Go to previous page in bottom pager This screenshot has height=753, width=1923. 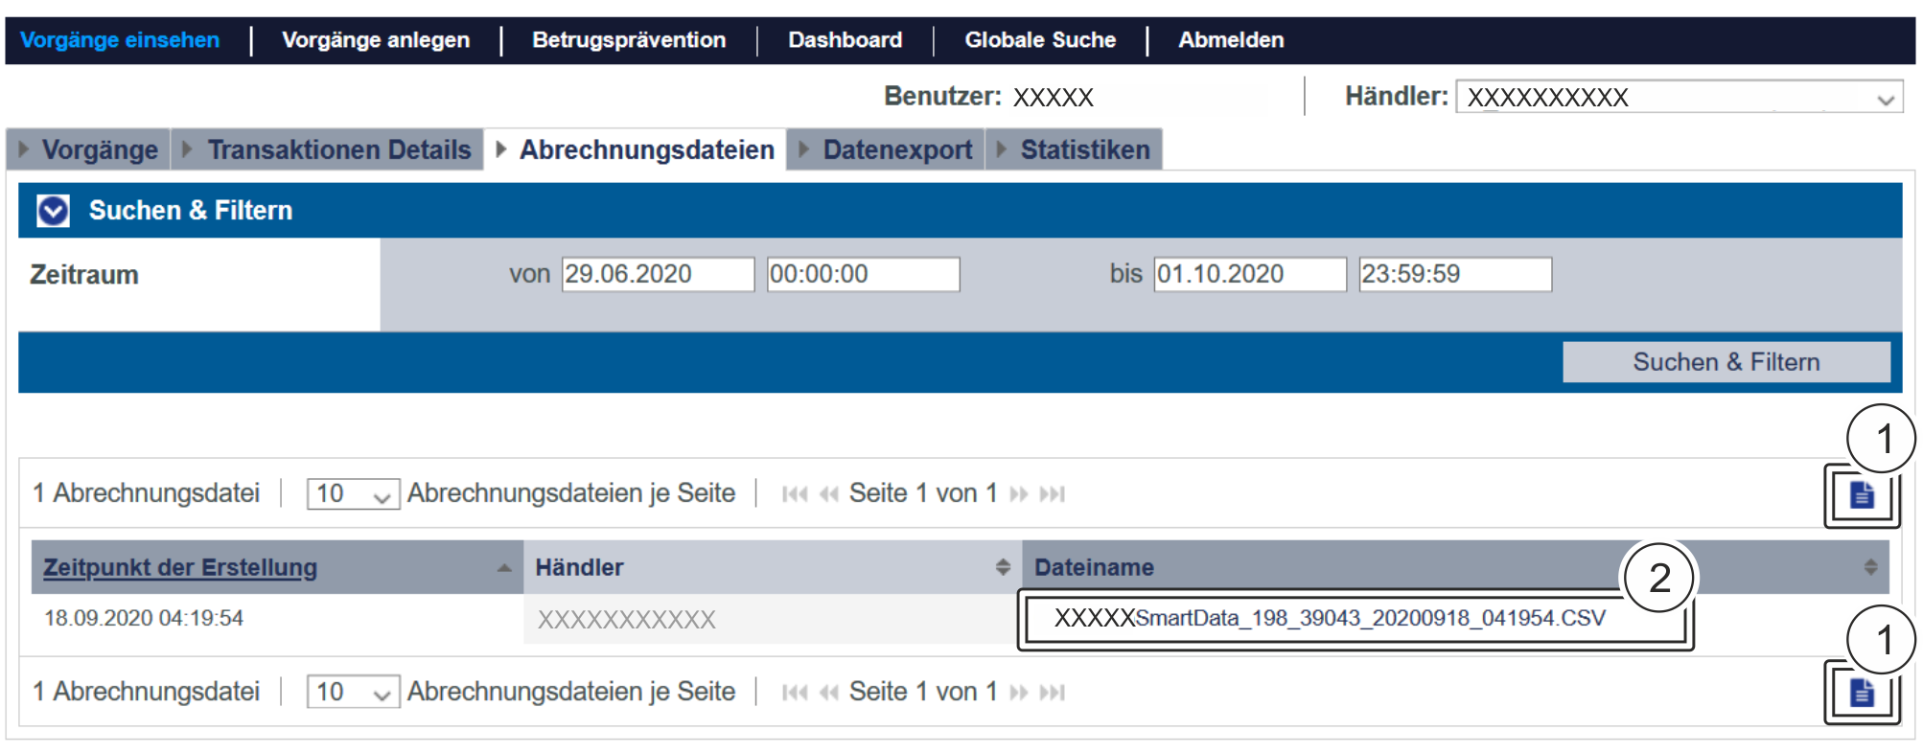[x=829, y=693]
